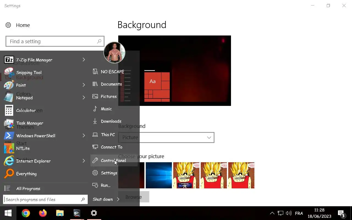Open Documents folder icon in start menu
The image size is (352, 220).
(95, 84)
